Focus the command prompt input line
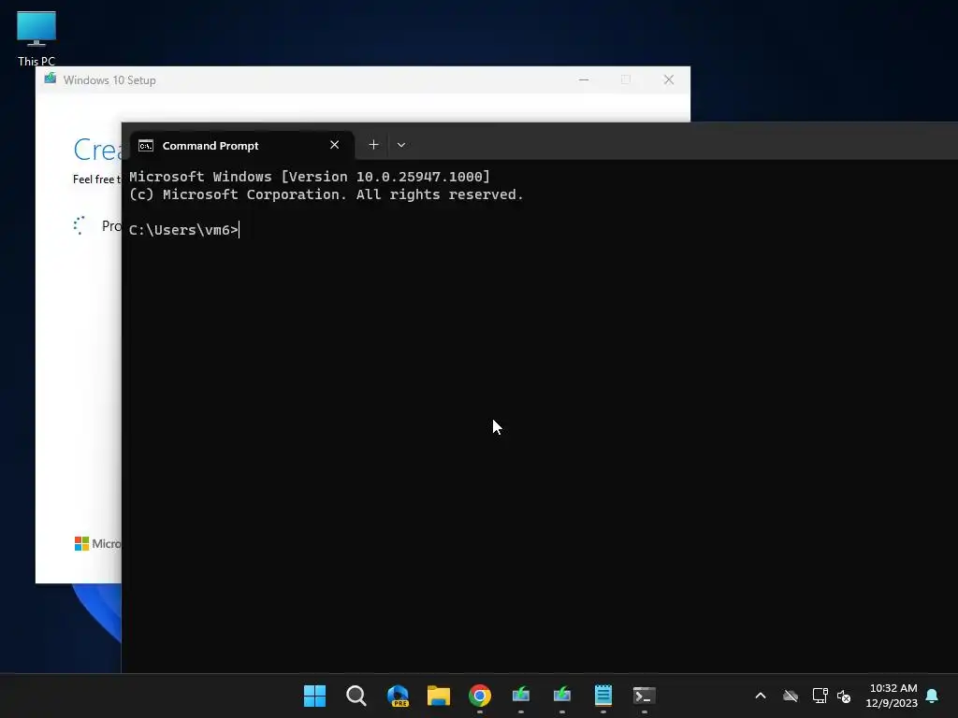The width and height of the screenshot is (958, 718). tap(184, 230)
